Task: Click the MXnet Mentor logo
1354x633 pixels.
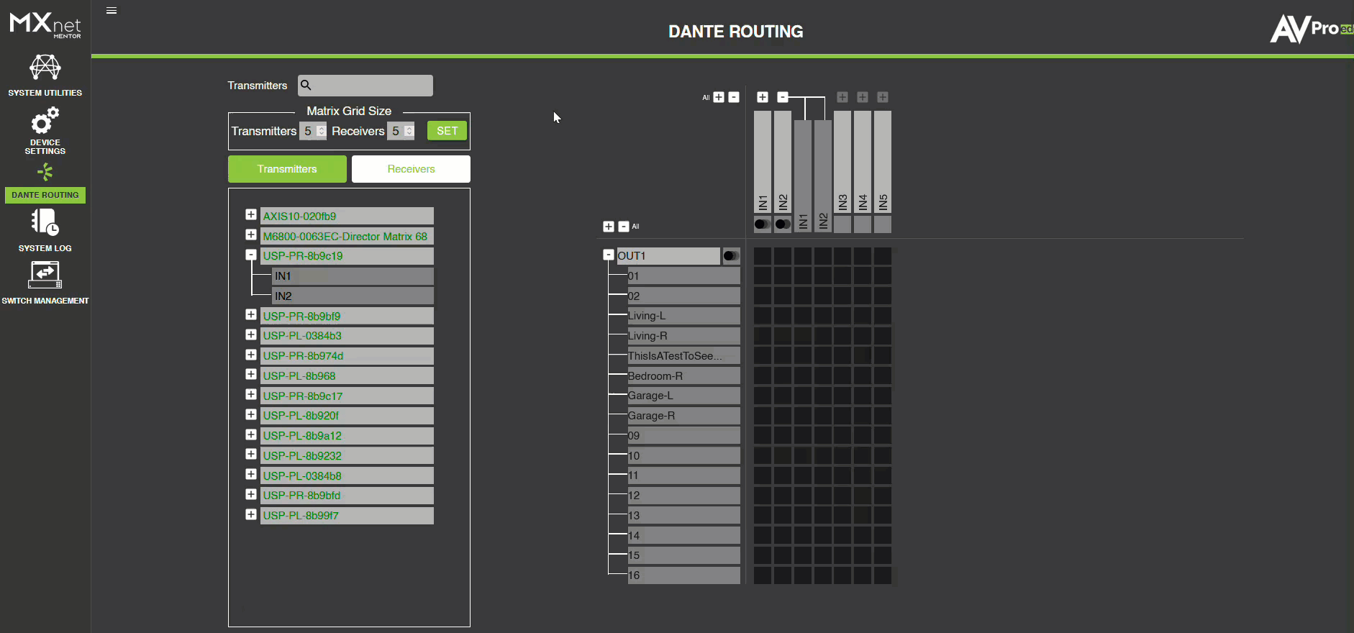Action: click(45, 24)
